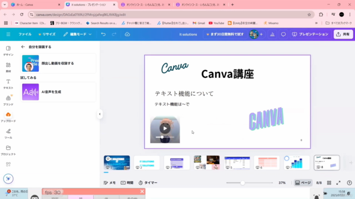Viewport: 355px width, 199px height.
Task: Go back from 自分を録画する panel
Action: pyautogui.click(x=23, y=47)
